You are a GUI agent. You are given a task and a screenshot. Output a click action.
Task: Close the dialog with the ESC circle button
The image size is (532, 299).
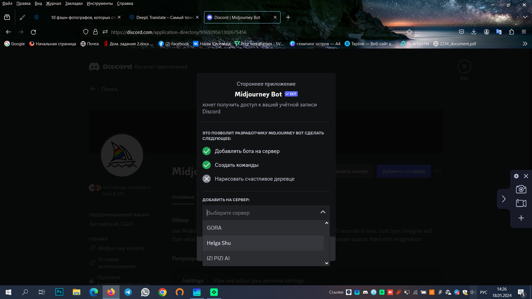pyautogui.click(x=464, y=67)
